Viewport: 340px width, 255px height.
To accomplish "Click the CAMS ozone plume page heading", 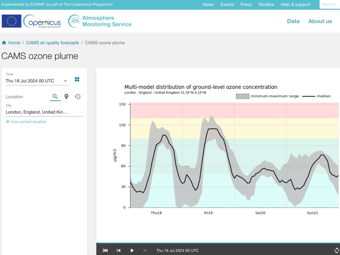I will coord(40,56).
